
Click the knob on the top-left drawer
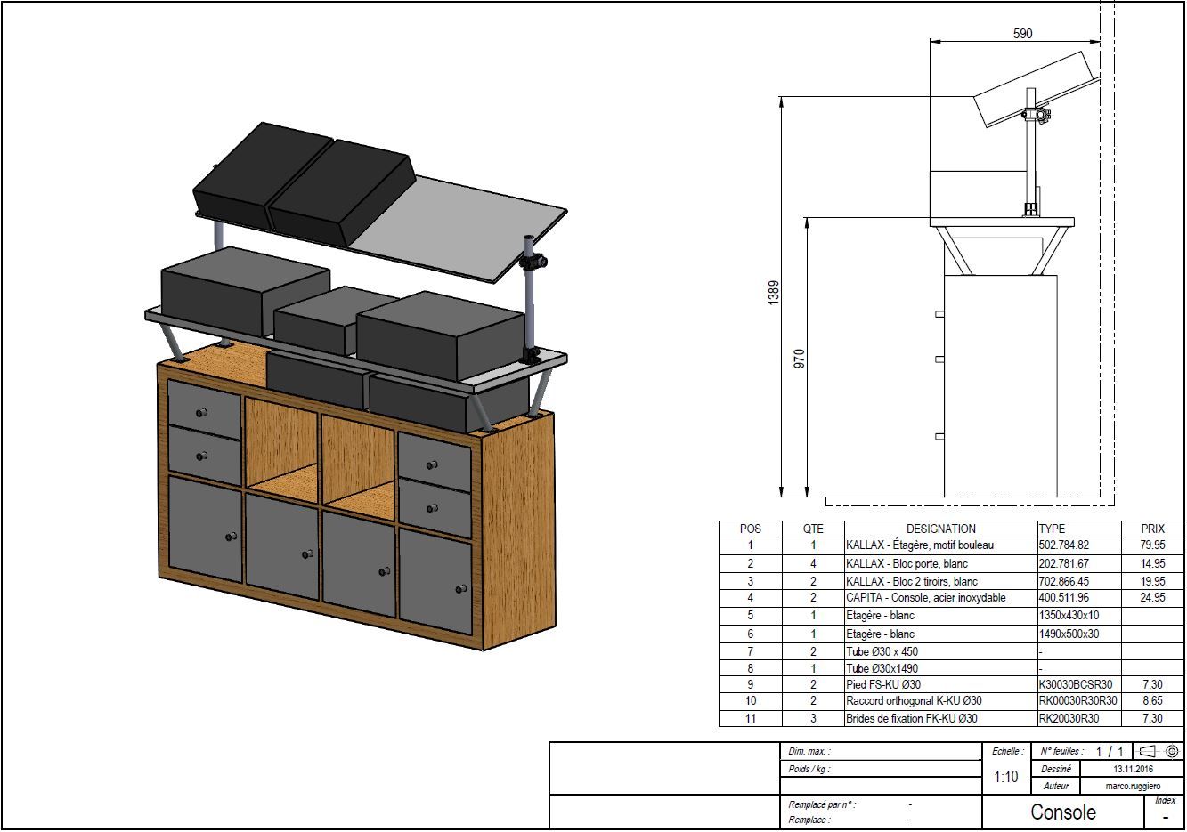(200, 412)
